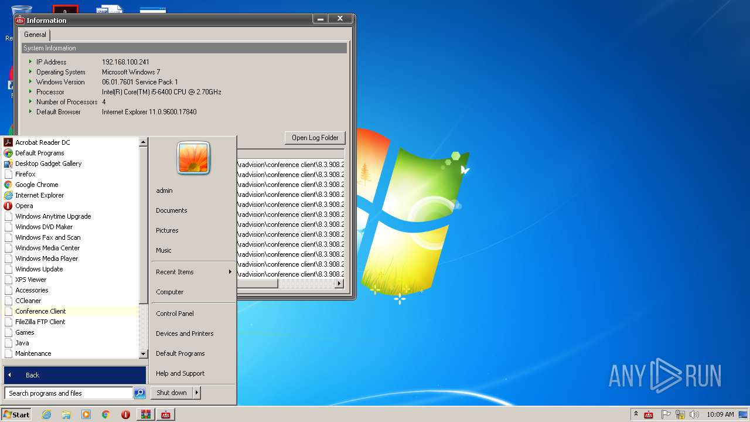Image resolution: width=750 pixels, height=422 pixels.
Task: Click the Search programs and files box
Action: point(69,393)
